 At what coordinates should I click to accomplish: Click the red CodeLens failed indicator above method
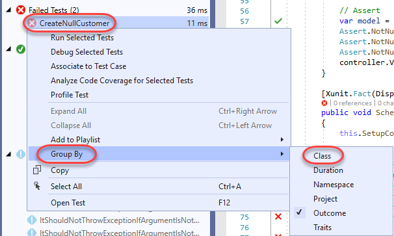coord(324,103)
